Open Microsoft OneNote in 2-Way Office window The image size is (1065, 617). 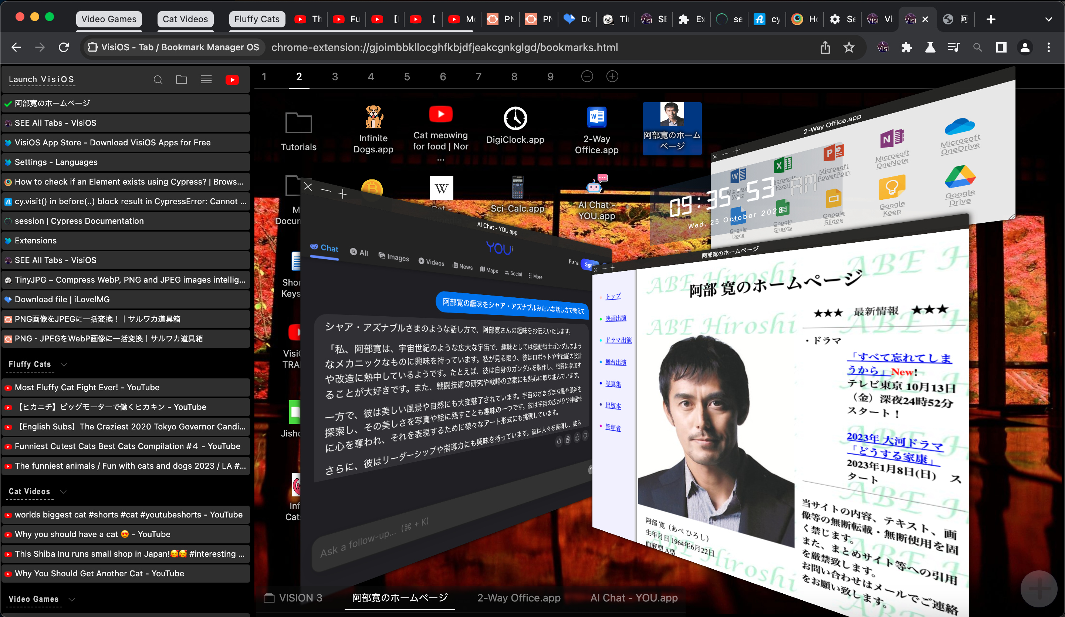(892, 149)
